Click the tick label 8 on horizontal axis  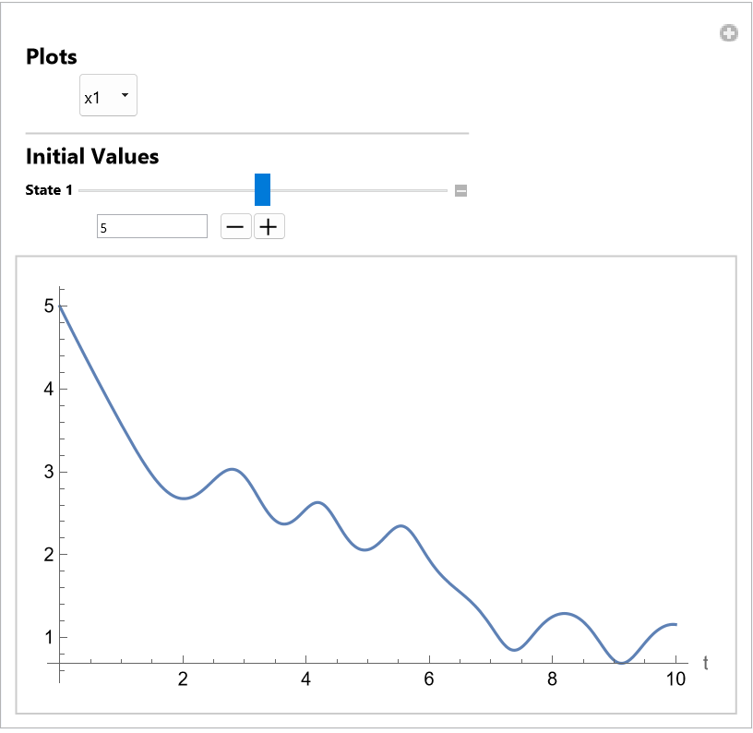tap(552, 680)
